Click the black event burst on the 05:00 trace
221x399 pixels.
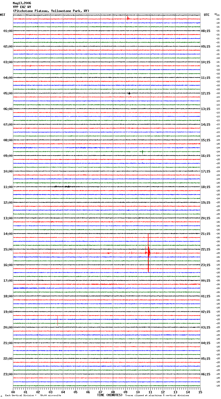pos(129,93)
